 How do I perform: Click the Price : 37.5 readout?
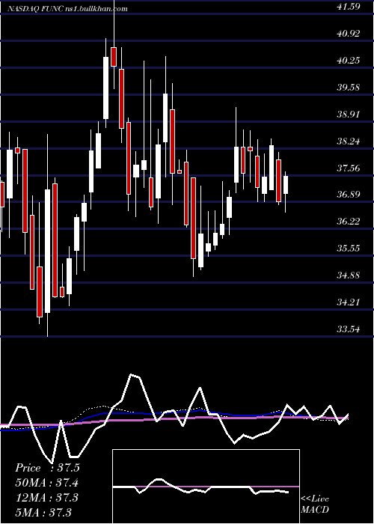(47, 468)
